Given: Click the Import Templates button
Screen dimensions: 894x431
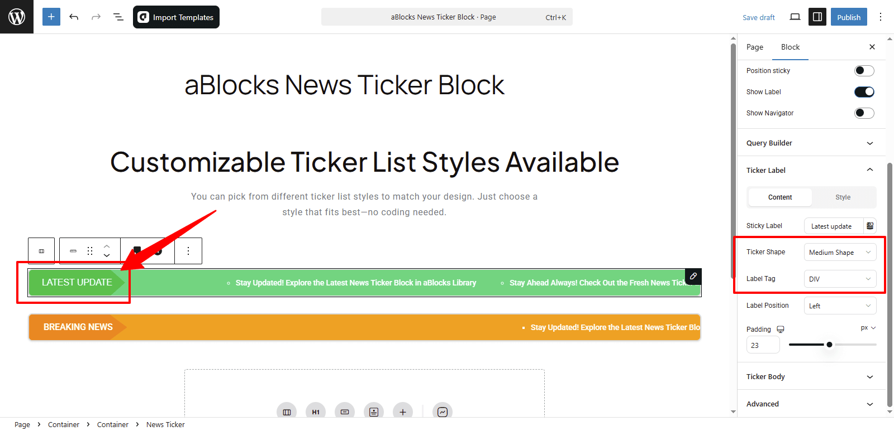Looking at the screenshot, I should tap(176, 17).
